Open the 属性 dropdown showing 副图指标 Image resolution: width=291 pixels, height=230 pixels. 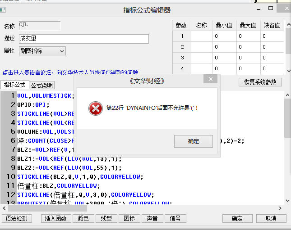[42, 51]
